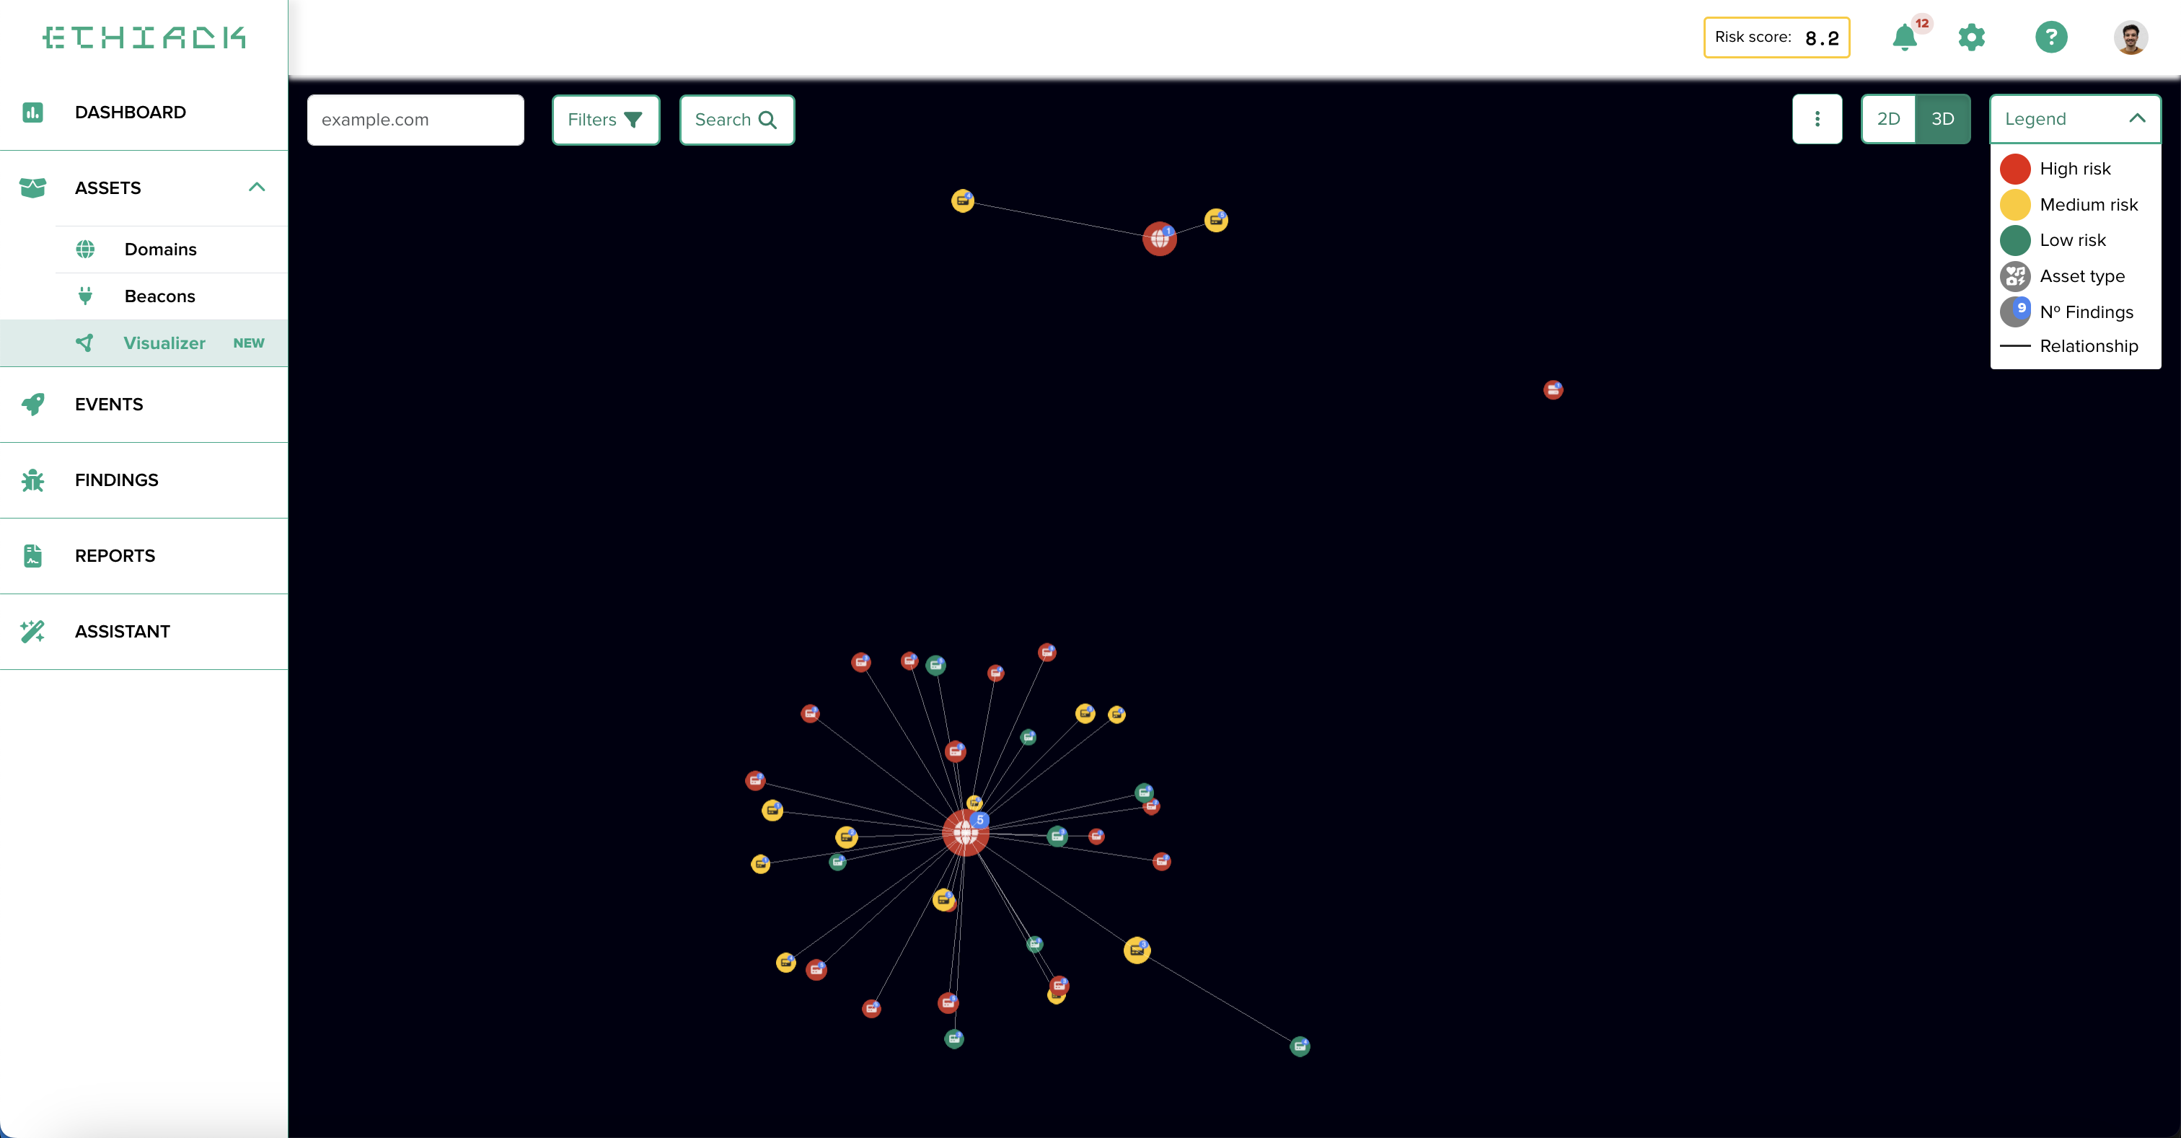2181x1138 pixels.
Task: Click the Events rocket icon
Action: (33, 404)
